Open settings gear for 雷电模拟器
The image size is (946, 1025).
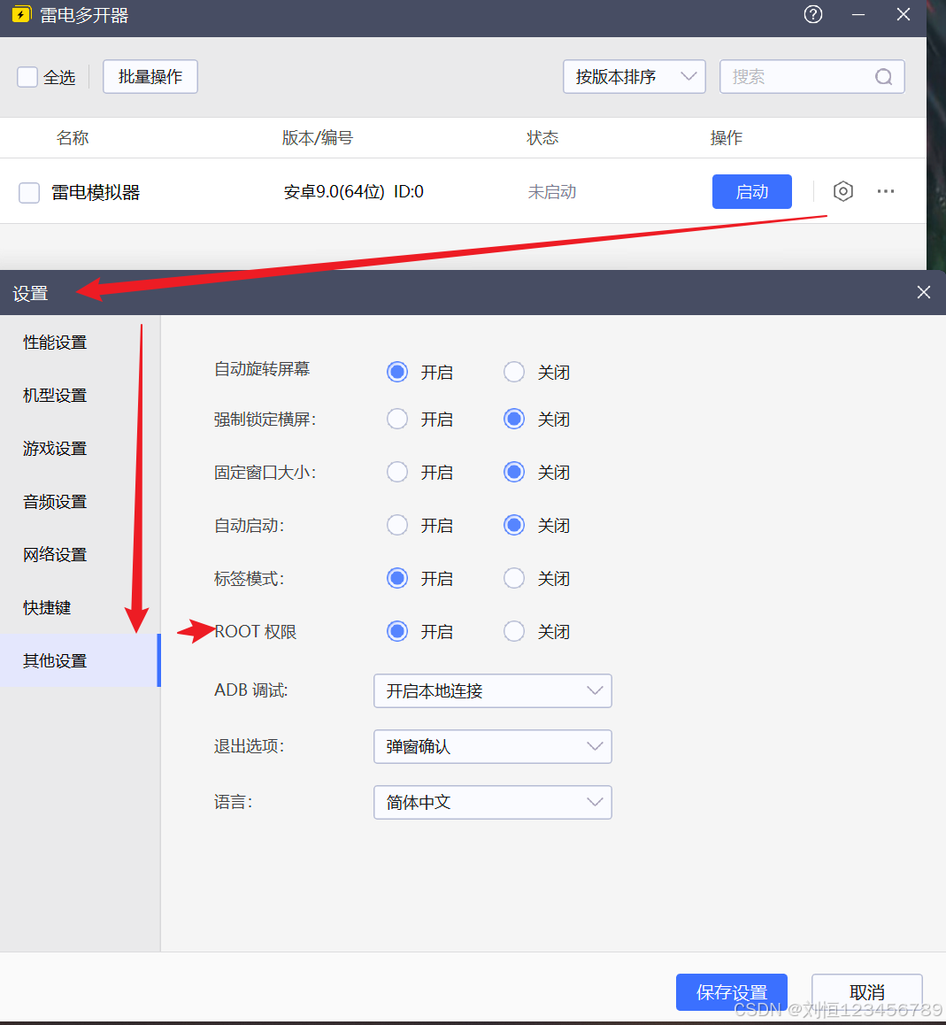coord(842,191)
